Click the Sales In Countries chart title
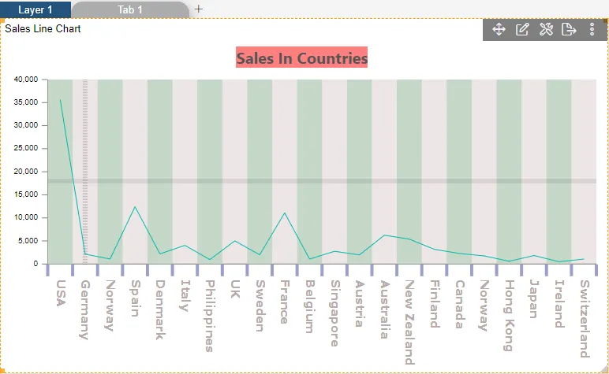609x374 pixels. point(301,58)
